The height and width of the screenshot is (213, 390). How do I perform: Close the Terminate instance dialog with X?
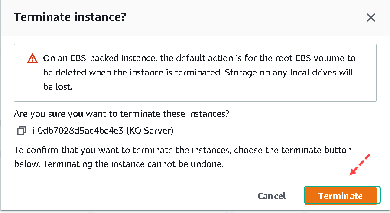370,18
